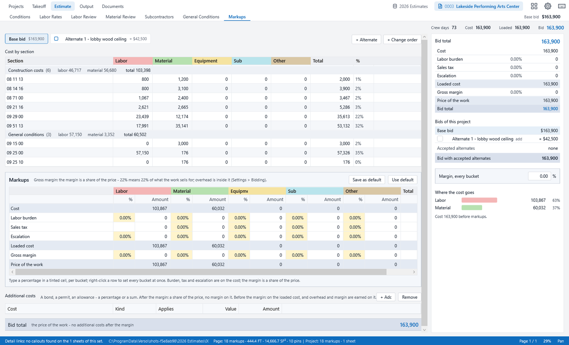
Task: Open the Projects tab
Action: [16, 6]
